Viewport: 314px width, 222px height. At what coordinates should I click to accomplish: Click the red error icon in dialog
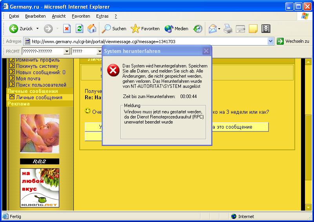click(x=113, y=70)
